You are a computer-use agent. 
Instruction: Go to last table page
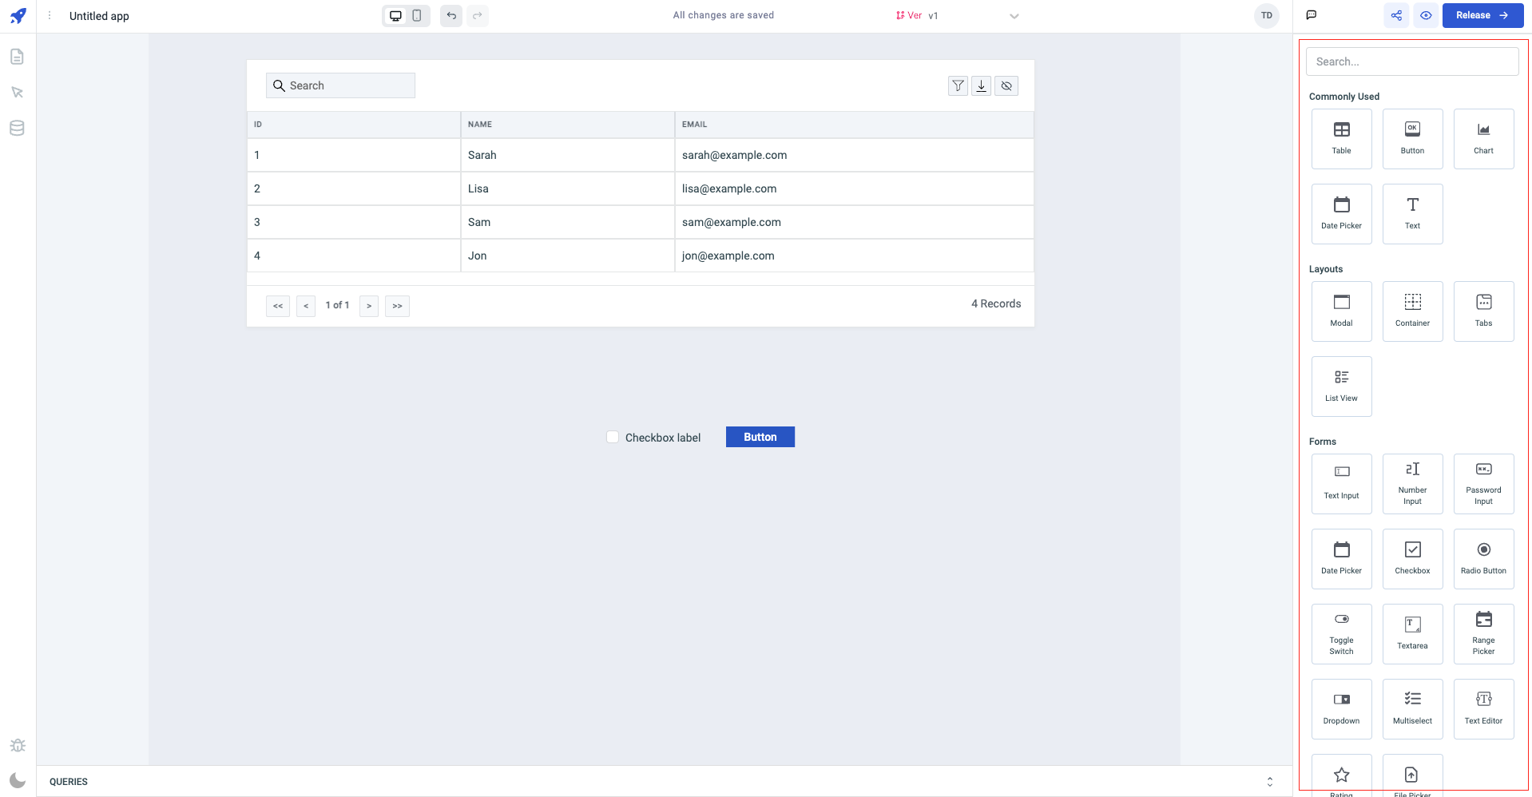[x=397, y=306]
